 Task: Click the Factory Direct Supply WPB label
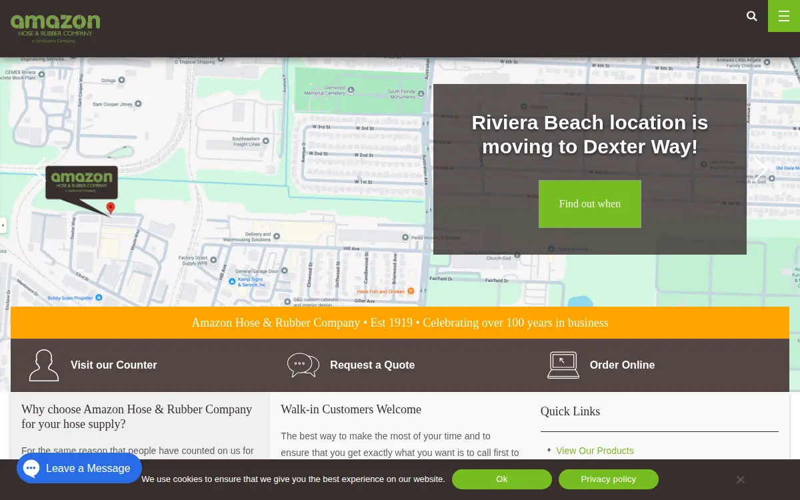(x=194, y=261)
